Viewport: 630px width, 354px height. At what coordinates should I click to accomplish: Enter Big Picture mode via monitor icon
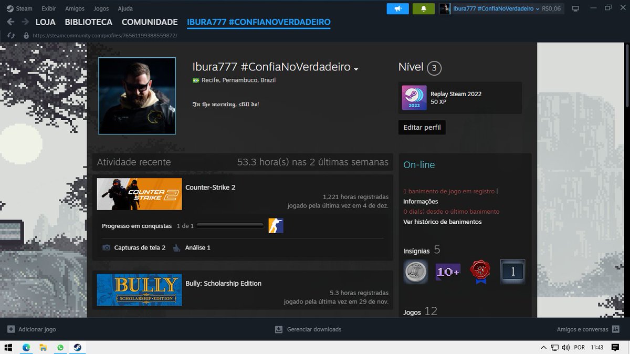[576, 8]
